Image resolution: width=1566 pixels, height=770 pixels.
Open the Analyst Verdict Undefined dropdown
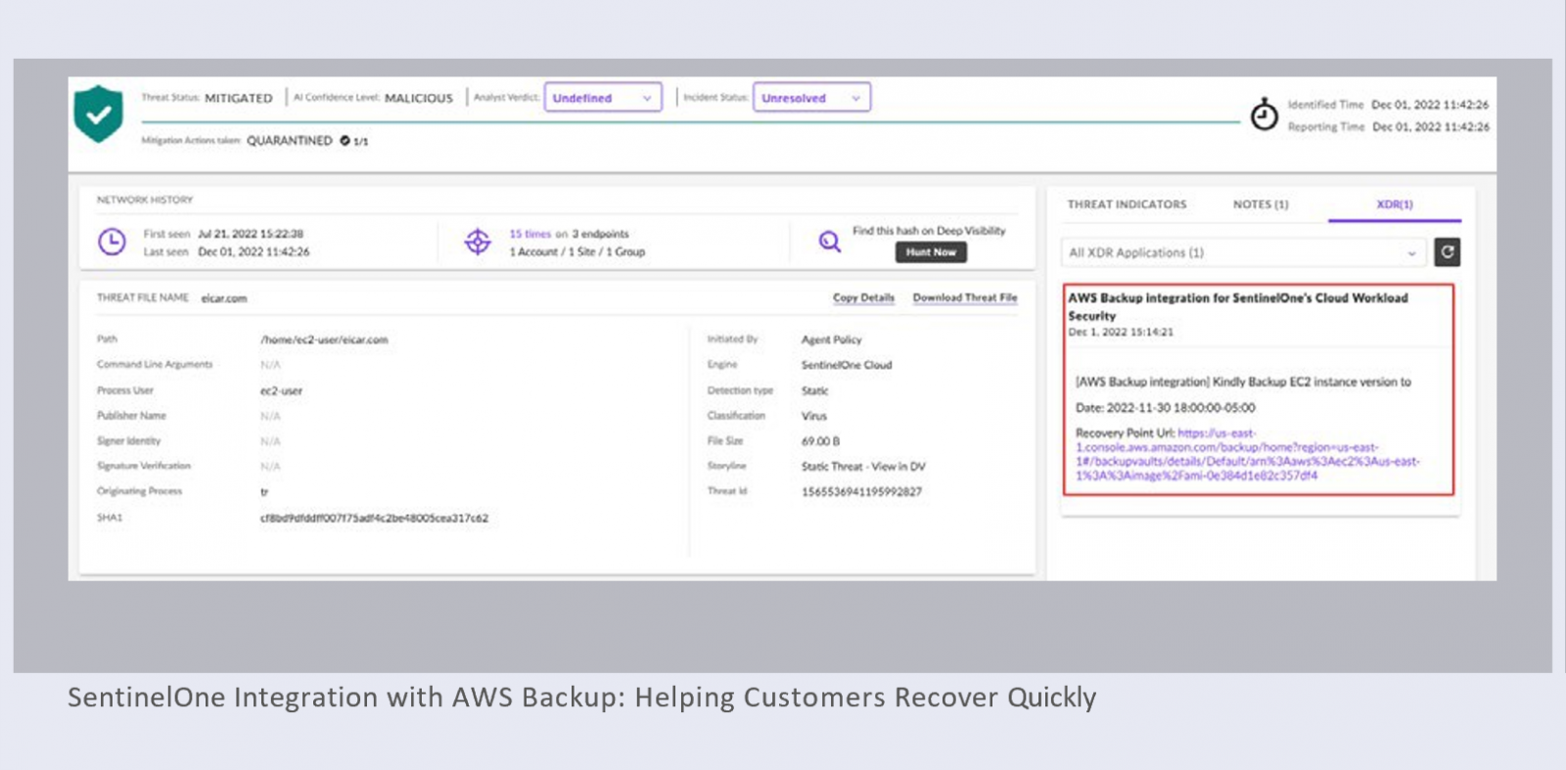click(x=603, y=98)
